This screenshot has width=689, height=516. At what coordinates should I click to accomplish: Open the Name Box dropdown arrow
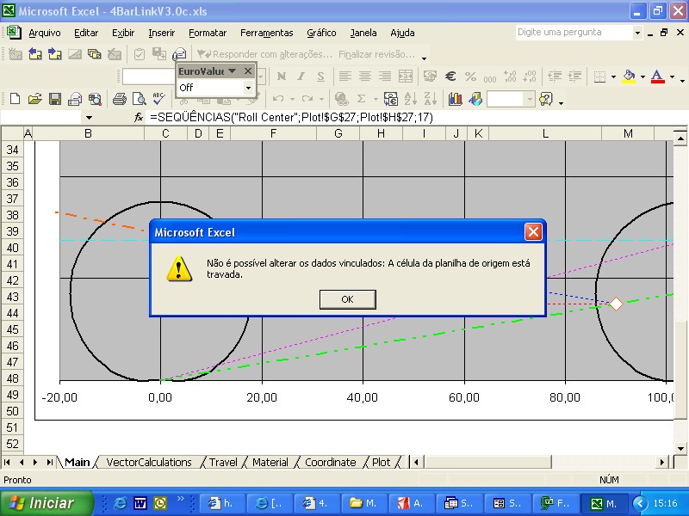point(90,118)
